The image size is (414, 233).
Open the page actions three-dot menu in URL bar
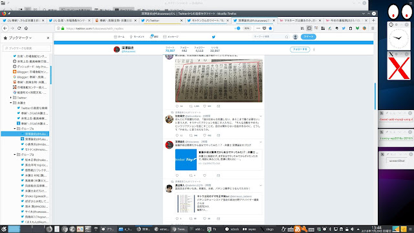tap(258, 28)
